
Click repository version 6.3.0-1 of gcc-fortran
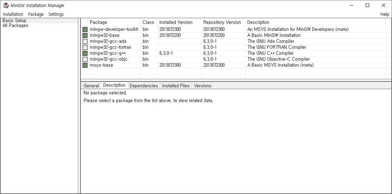tap(210, 47)
